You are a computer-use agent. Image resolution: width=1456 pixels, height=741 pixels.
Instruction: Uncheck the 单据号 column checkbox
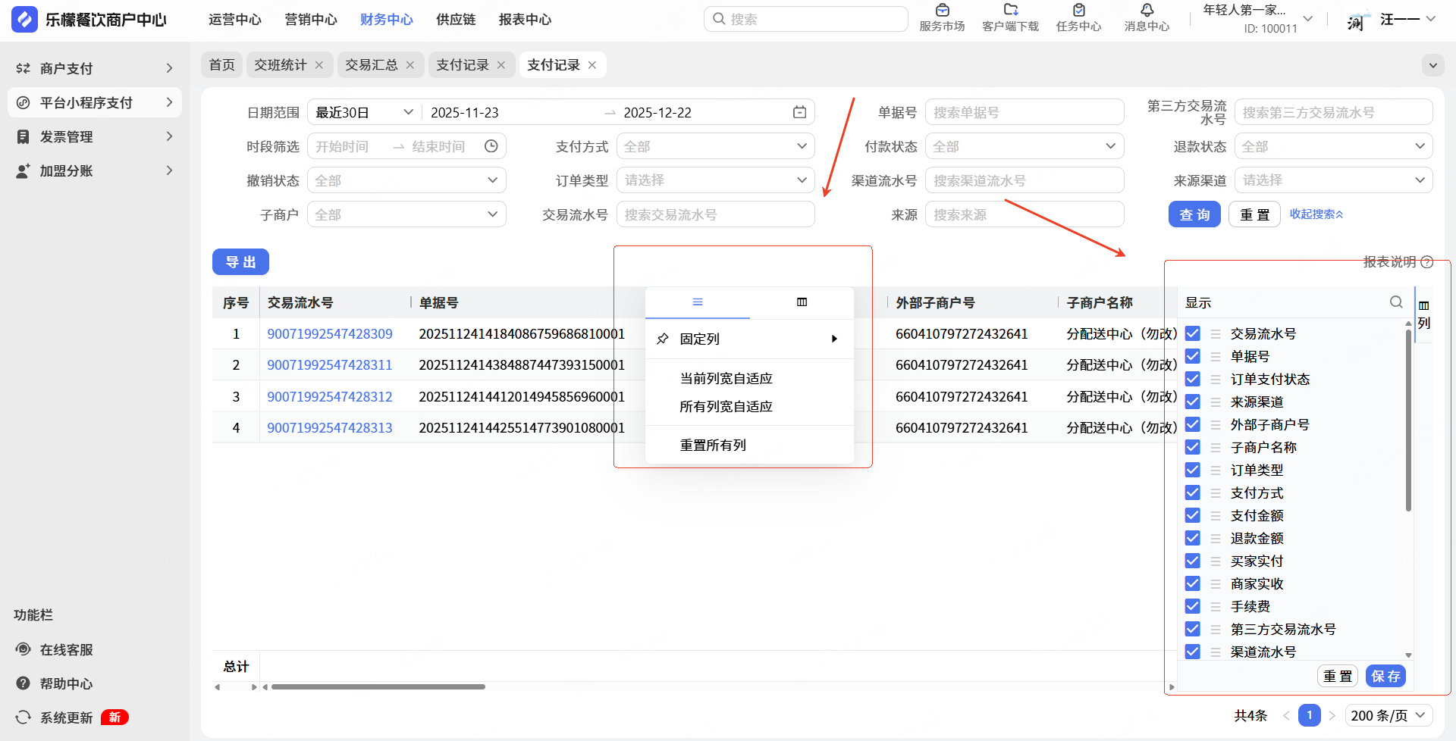pyautogui.click(x=1193, y=356)
